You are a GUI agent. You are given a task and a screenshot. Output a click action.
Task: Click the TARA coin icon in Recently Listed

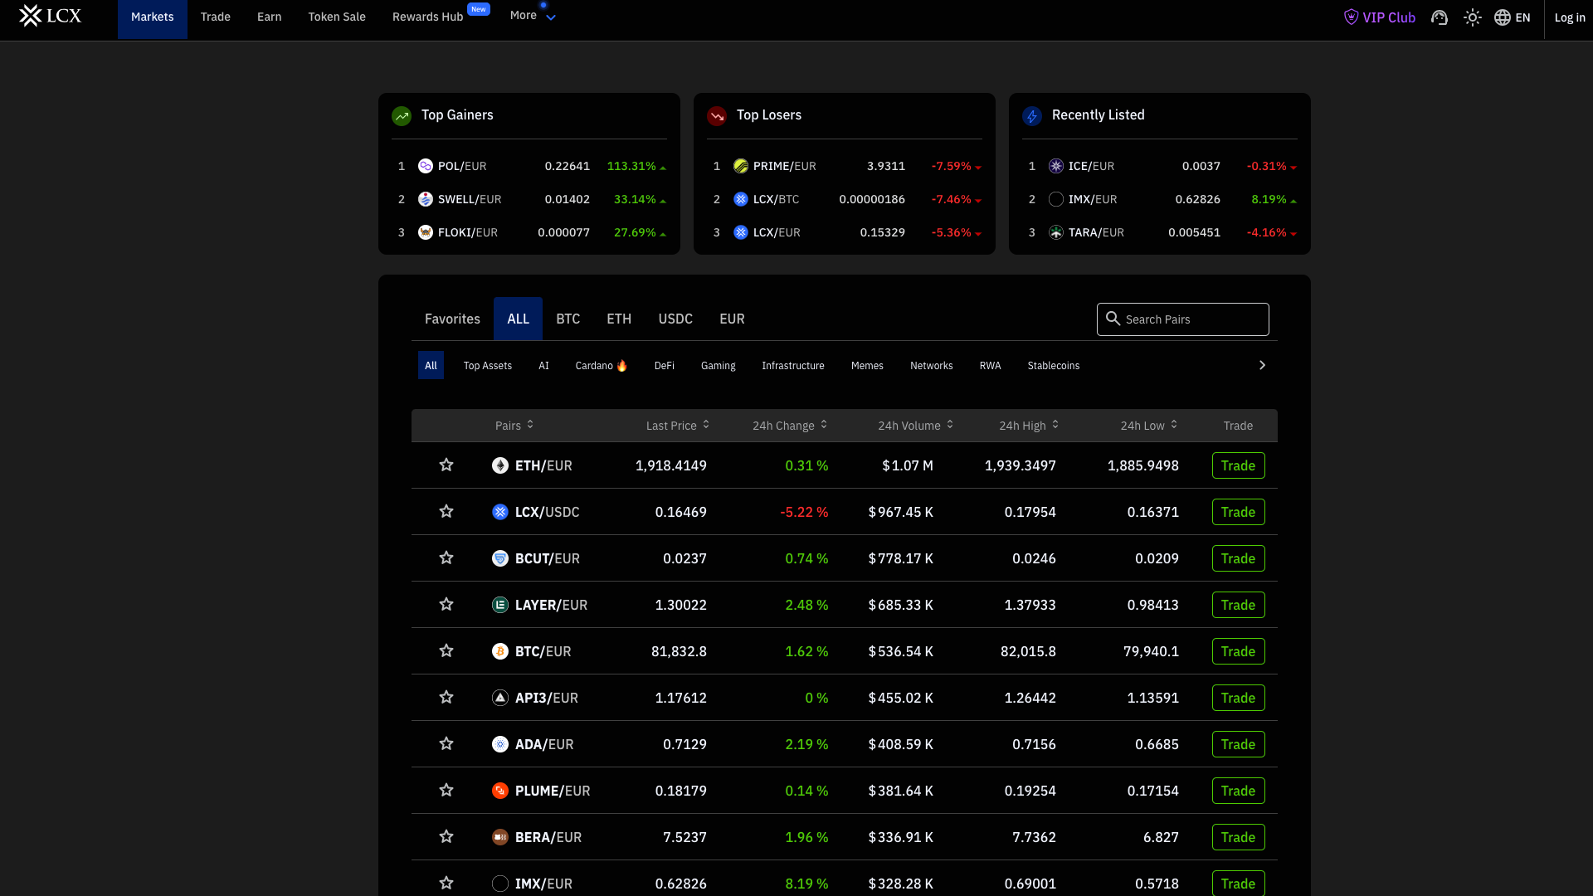coord(1056,232)
